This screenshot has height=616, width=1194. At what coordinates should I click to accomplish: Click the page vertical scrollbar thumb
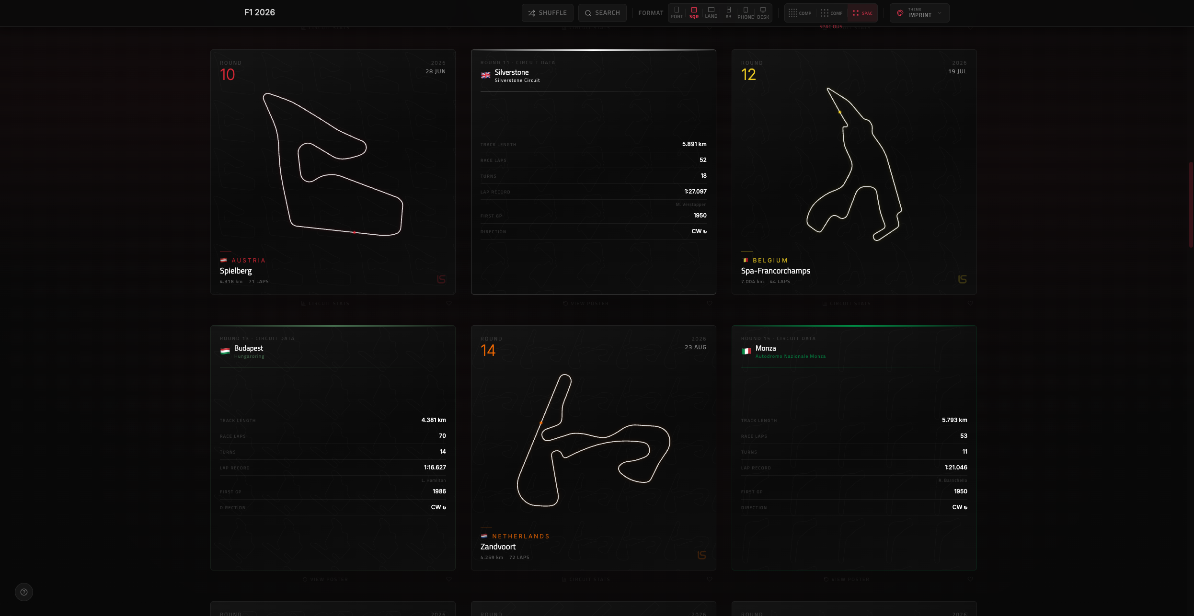1191,205
